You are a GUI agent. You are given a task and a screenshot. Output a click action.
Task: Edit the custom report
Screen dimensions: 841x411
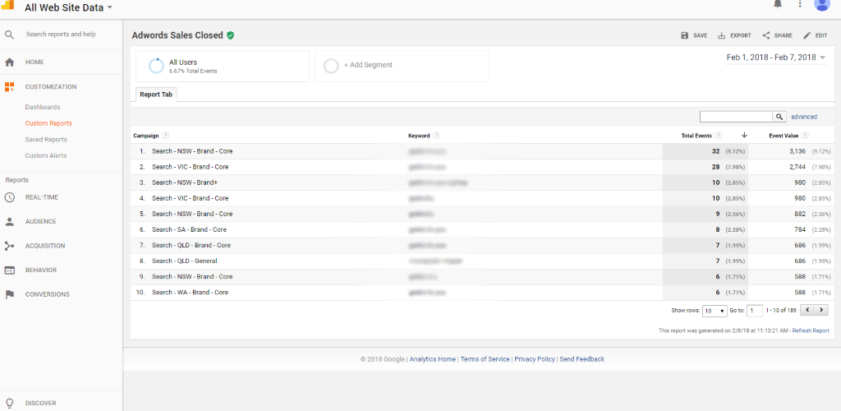coord(816,35)
